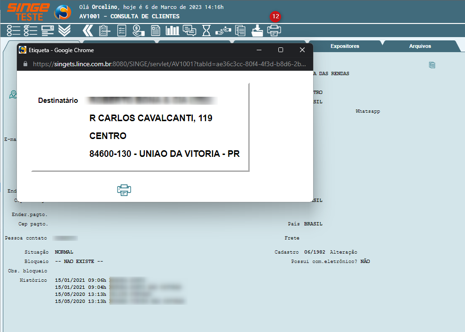
Task: Switch to the Expositores tab
Action: 345,46
